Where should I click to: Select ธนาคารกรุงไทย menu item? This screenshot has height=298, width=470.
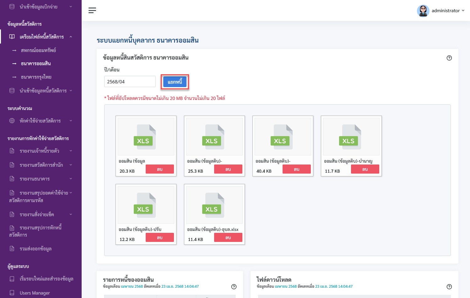(x=36, y=77)
